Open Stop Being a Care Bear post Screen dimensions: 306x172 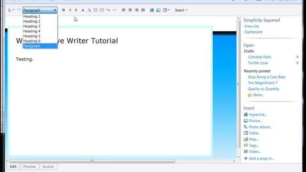pos(267,77)
